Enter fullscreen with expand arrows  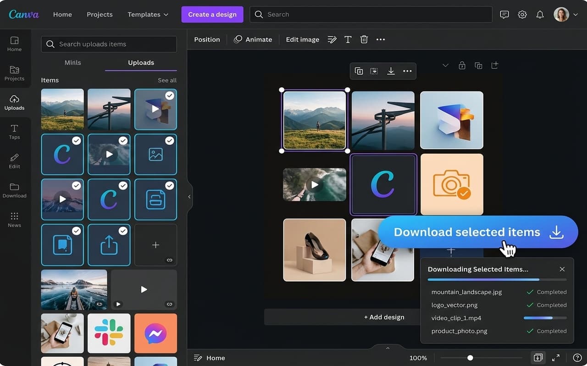pyautogui.click(x=556, y=358)
